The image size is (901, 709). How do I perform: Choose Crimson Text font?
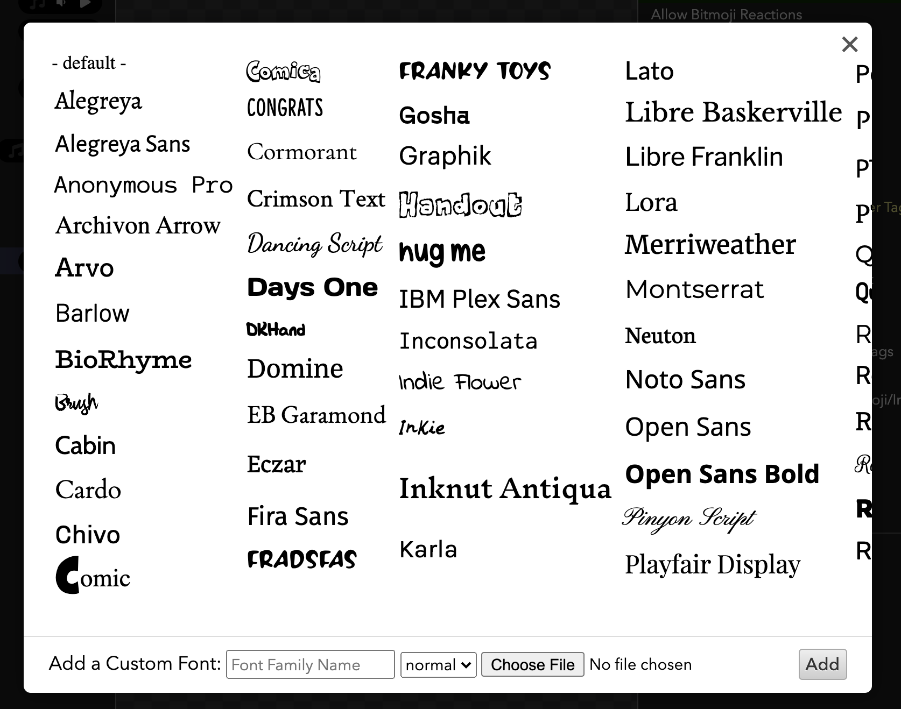[x=316, y=199]
